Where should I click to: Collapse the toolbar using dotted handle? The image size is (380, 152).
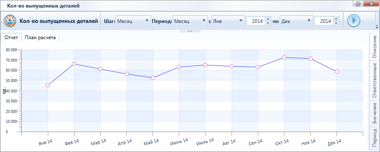[x=190, y=31]
